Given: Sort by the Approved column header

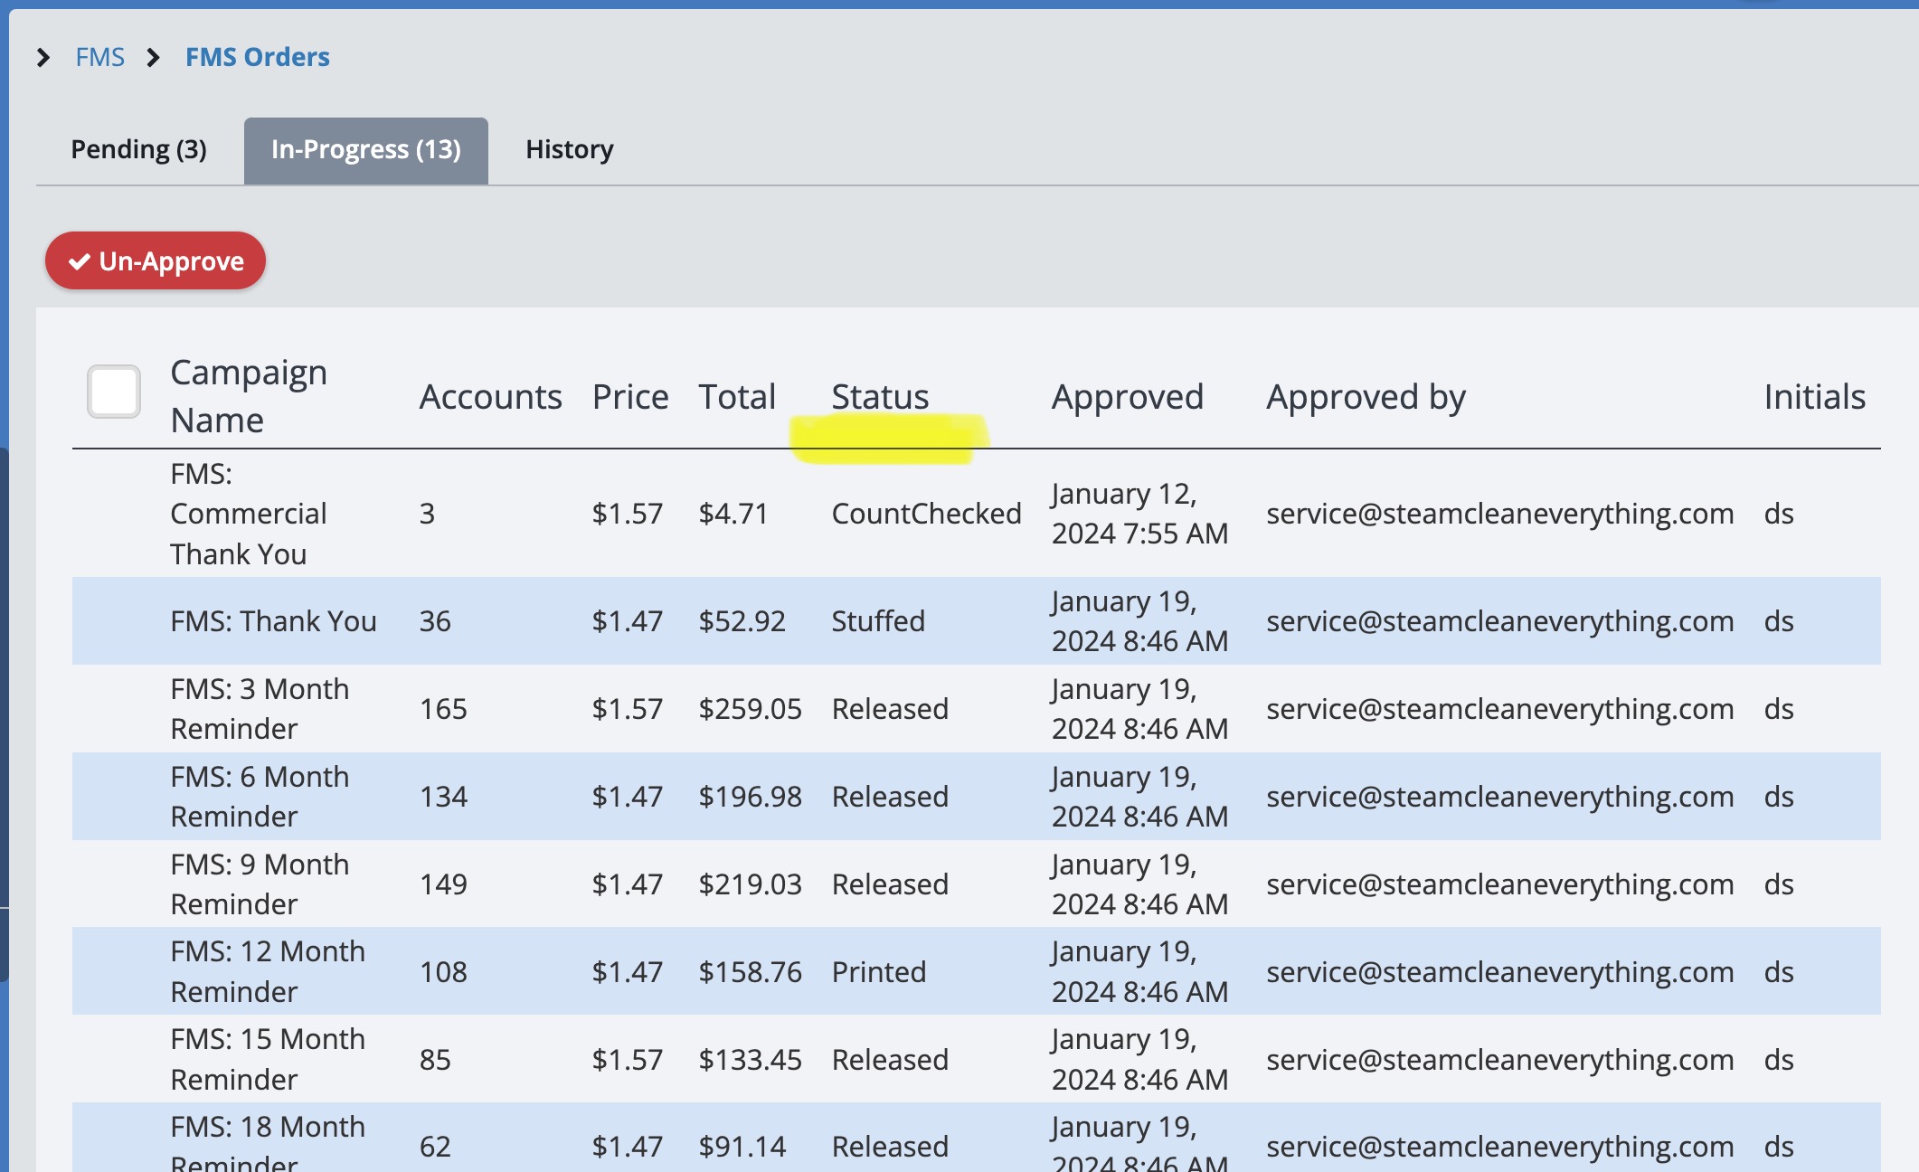Looking at the screenshot, I should click(1127, 397).
